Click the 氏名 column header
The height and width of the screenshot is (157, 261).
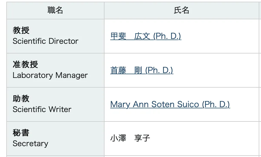pos(181,11)
